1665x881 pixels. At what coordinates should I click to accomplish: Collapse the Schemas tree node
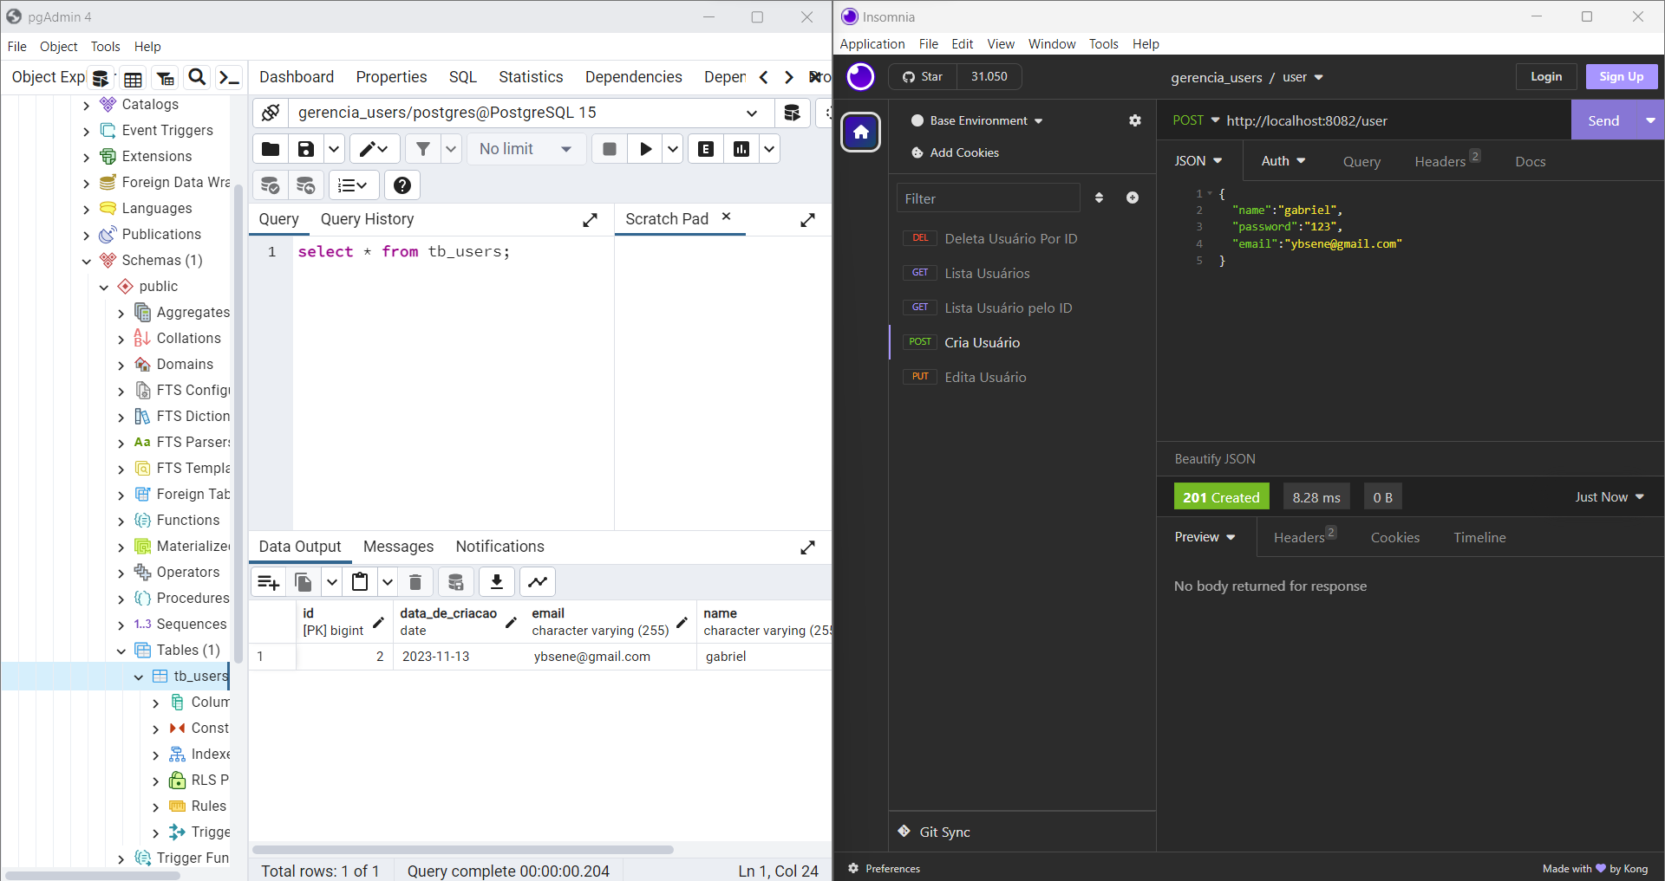[x=87, y=261]
